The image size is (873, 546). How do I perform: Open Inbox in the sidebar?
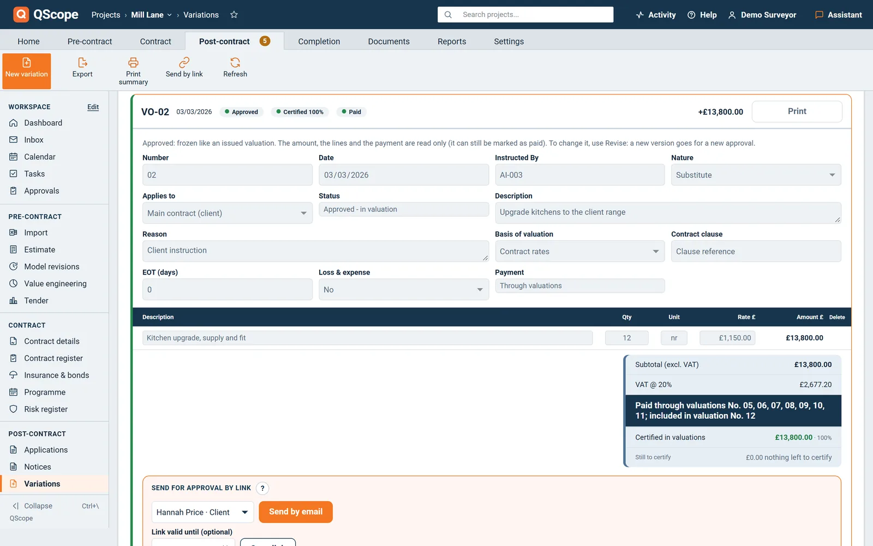(x=54, y=140)
